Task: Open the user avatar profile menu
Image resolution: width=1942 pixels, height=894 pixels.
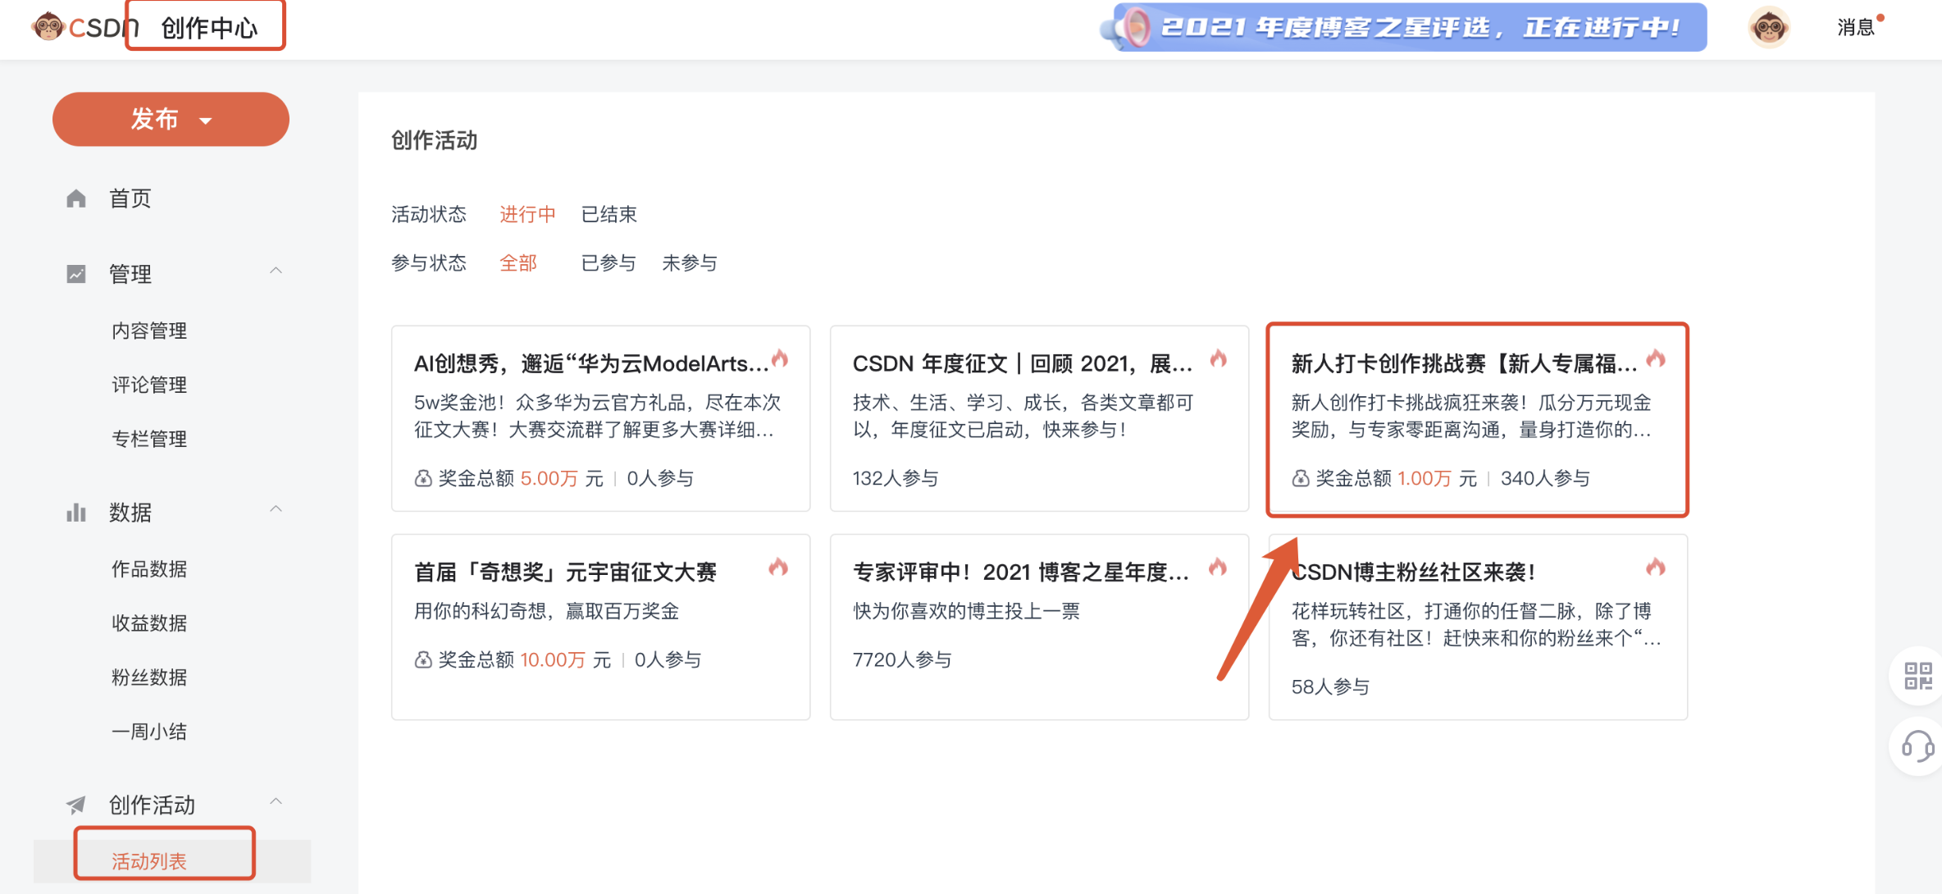Action: pyautogui.click(x=1768, y=27)
